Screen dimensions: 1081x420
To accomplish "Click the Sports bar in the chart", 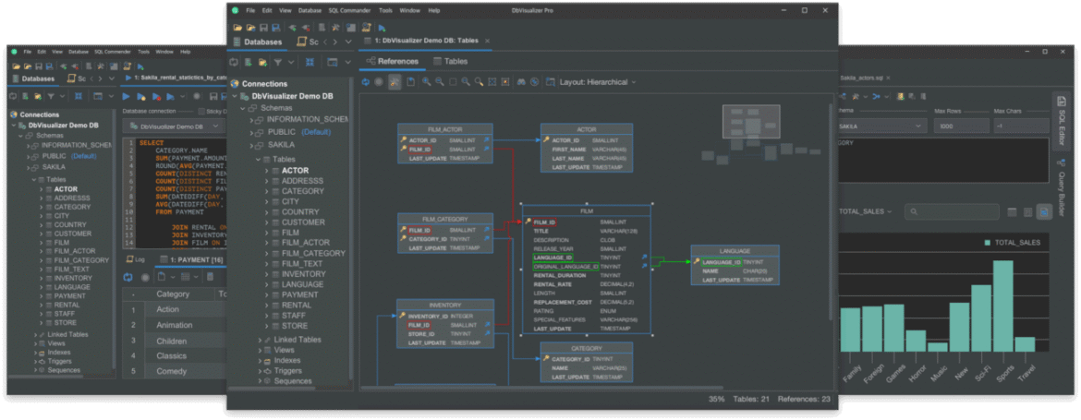I will click(1002, 306).
